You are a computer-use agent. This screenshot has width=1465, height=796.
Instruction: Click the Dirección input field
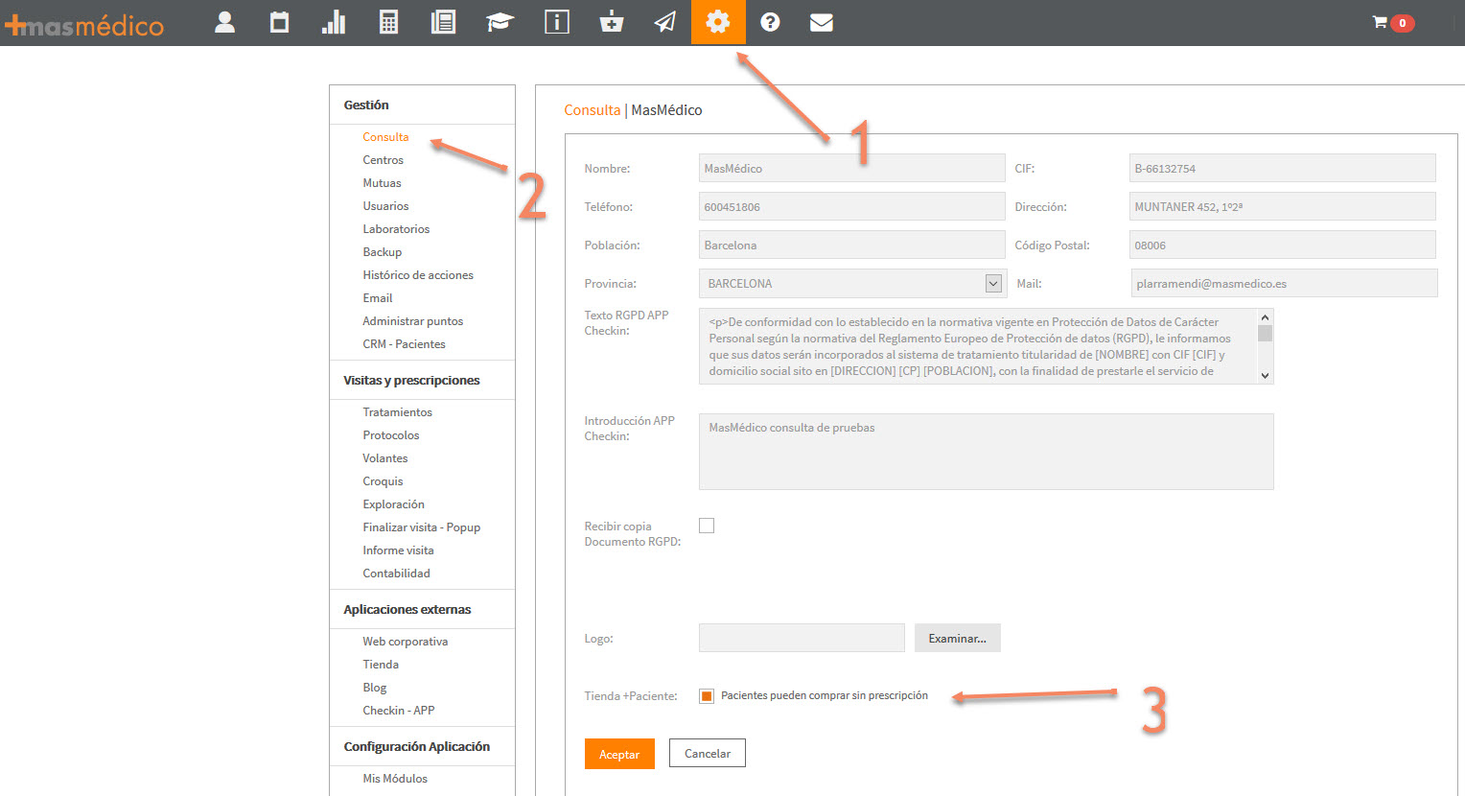click(1283, 206)
